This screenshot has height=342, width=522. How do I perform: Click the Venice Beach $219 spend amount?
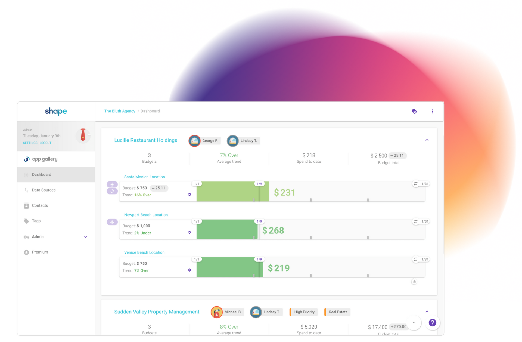pyautogui.click(x=279, y=268)
